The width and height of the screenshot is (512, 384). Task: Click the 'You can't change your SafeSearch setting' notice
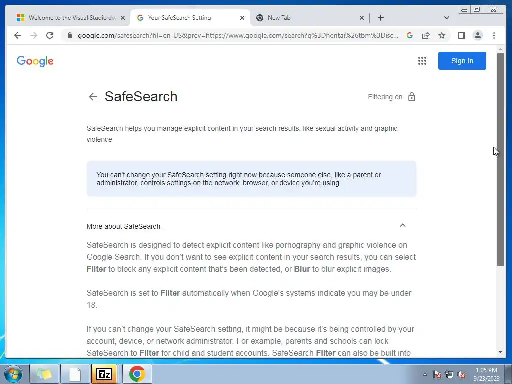251,179
